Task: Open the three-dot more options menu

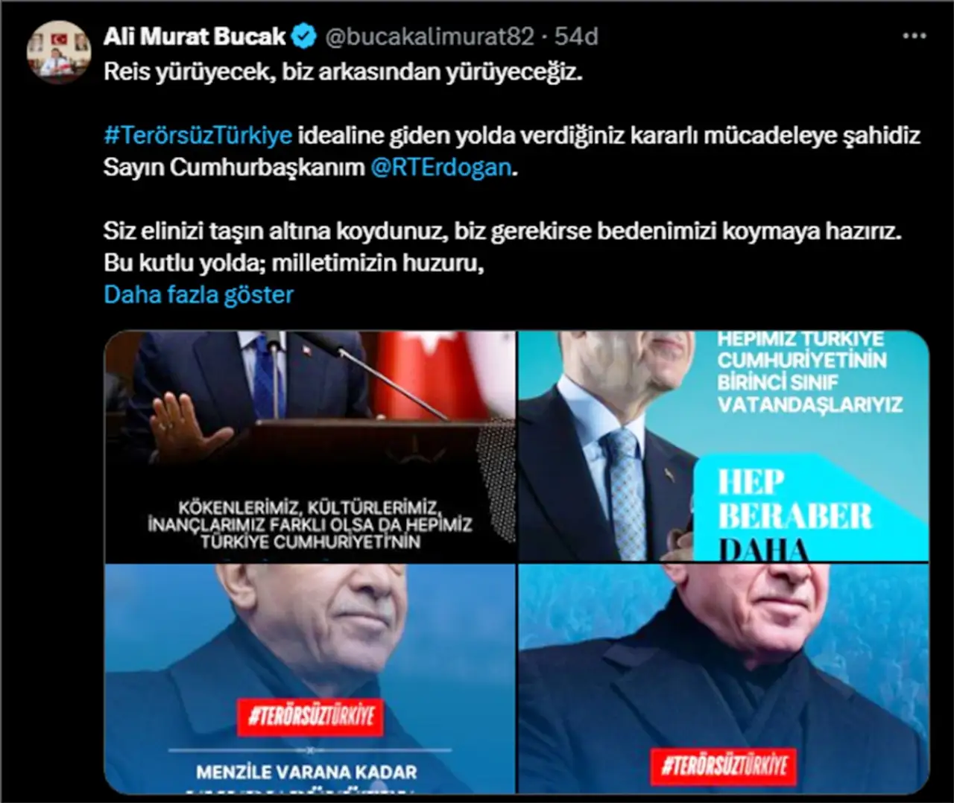Action: tap(914, 36)
